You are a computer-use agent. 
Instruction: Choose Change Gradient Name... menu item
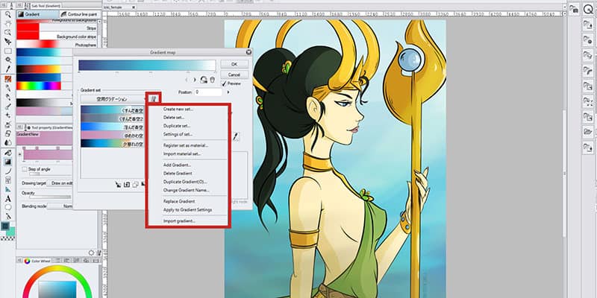point(186,190)
